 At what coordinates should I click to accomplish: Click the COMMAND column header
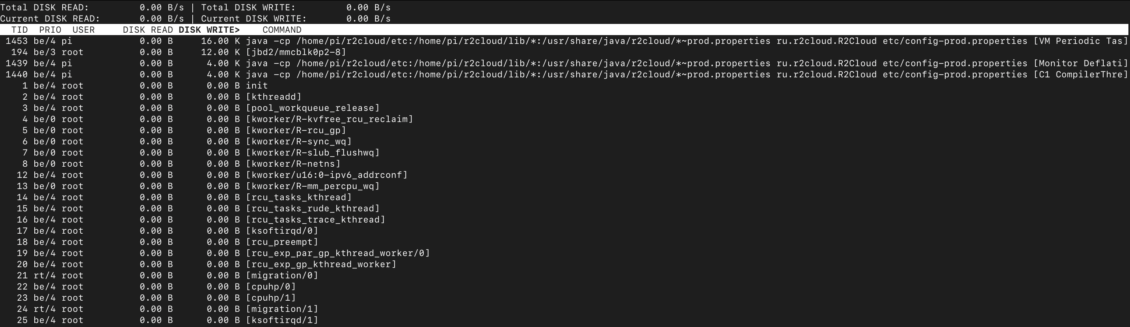[x=282, y=30]
